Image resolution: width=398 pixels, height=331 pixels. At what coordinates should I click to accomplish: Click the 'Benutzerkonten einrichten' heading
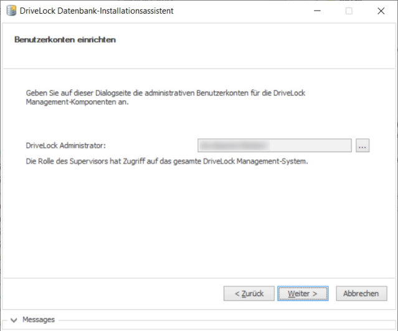pos(65,40)
